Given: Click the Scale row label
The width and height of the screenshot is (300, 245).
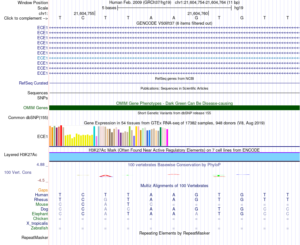Looking at the screenshot, I should coord(43,8).
